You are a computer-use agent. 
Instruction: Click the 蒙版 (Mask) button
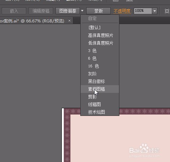point(98,11)
